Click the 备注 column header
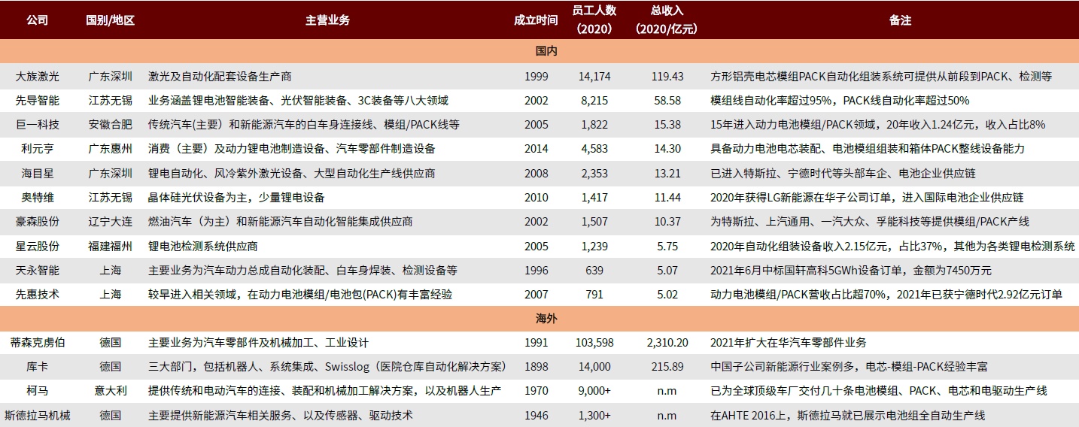Image resolution: width=1079 pixels, height=427 pixels. pos(900,20)
